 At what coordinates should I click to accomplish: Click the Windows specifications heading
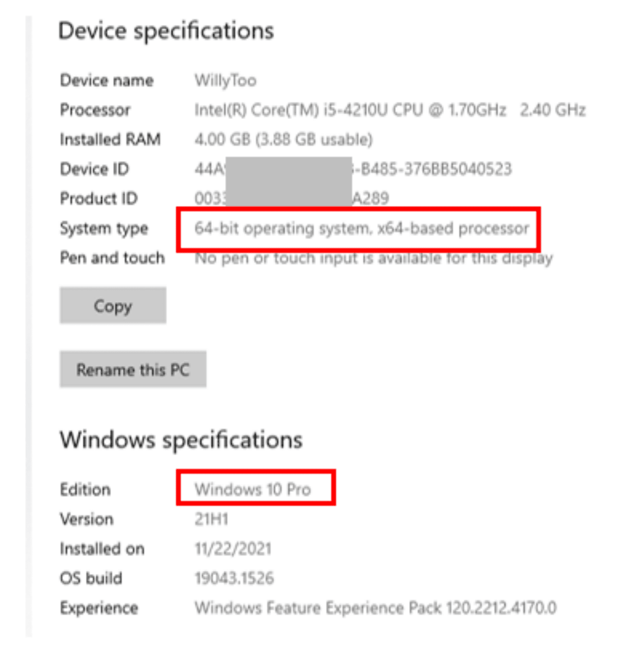coord(181,440)
